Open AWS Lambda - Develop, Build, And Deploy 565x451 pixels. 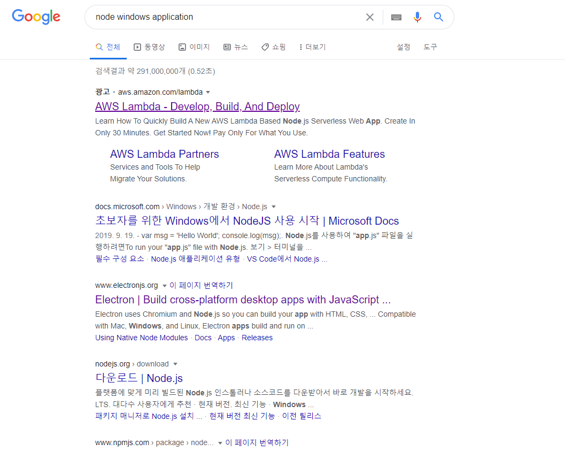point(197,106)
